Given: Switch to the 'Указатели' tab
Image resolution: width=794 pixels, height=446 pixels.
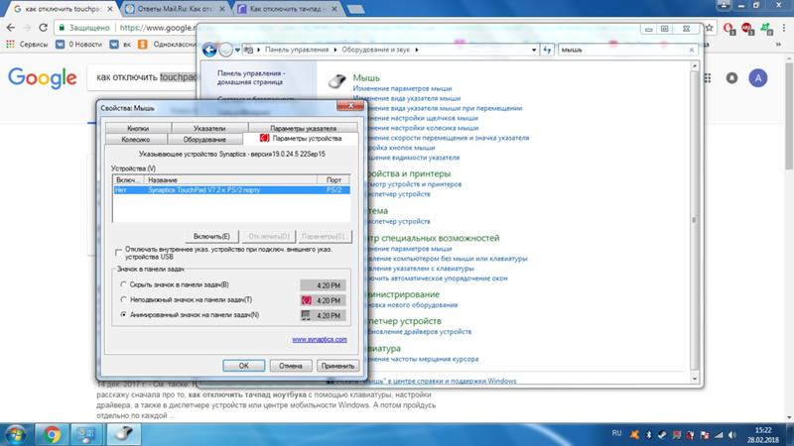Looking at the screenshot, I should click(x=209, y=129).
